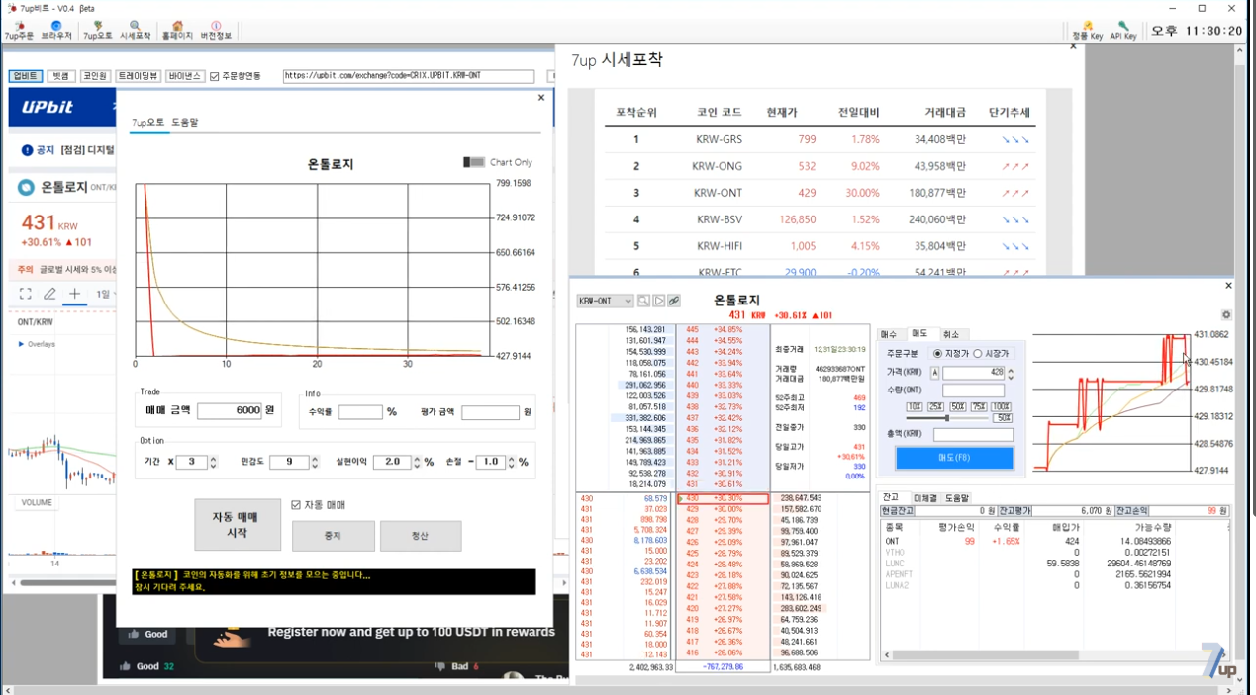Adjust the 실현이익 profit stepper arrows
Screen dimensions: 1256x695
pos(417,462)
